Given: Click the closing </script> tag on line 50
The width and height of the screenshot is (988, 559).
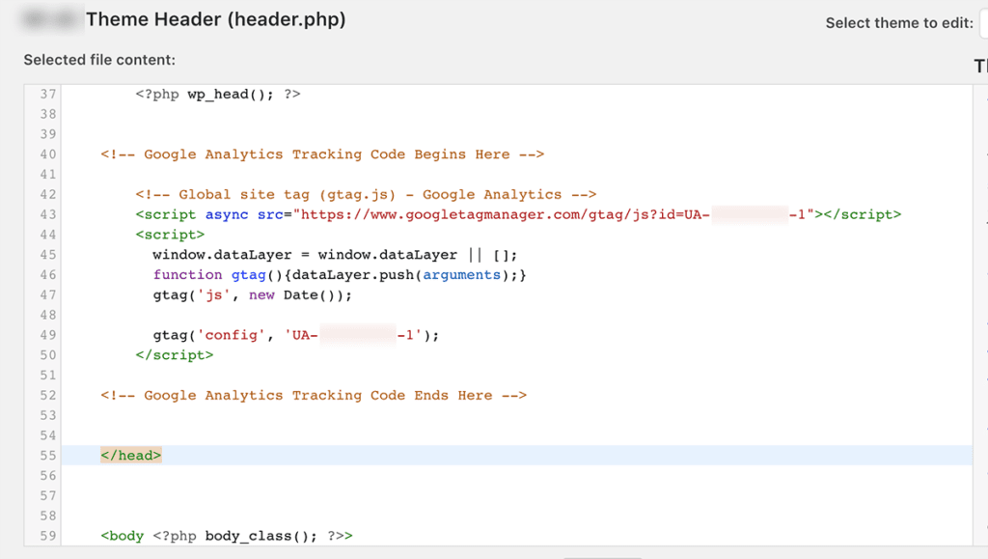Looking at the screenshot, I should tap(174, 354).
